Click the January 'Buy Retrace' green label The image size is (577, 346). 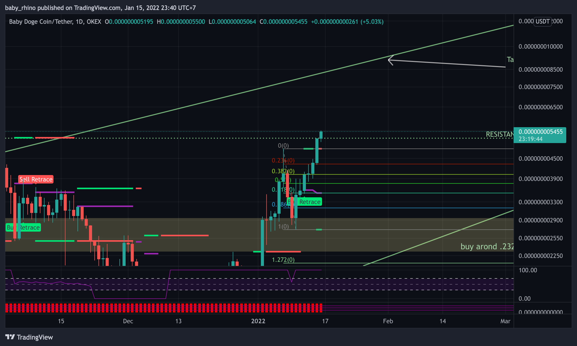pyautogui.click(x=304, y=202)
